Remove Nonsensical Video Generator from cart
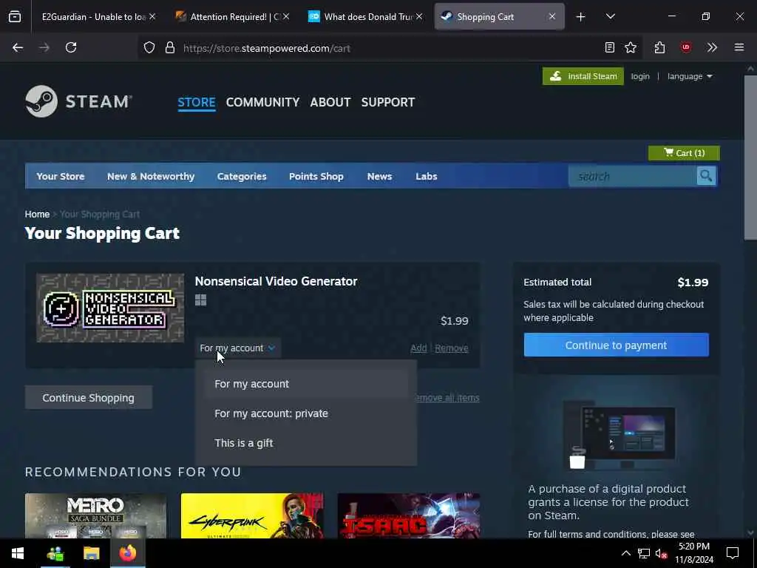Screen dimensions: 757x568 tap(452, 348)
